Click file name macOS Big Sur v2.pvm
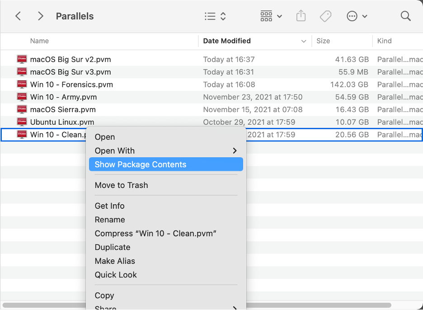The image size is (423, 310). pos(70,59)
